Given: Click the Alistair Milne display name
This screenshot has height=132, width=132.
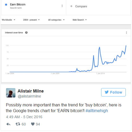Looking at the screenshot, I should tap(31, 91).
